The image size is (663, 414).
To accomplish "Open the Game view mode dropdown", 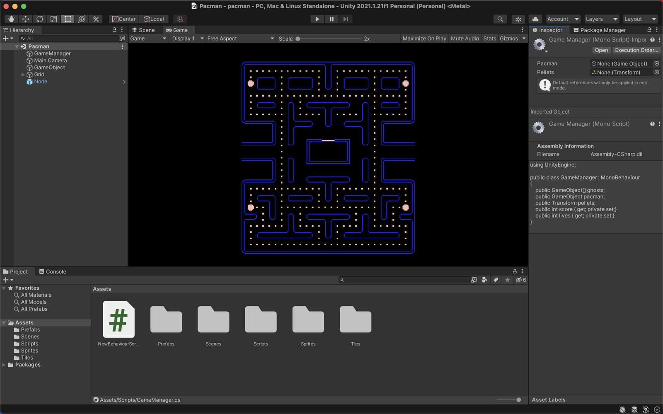I will tap(148, 39).
